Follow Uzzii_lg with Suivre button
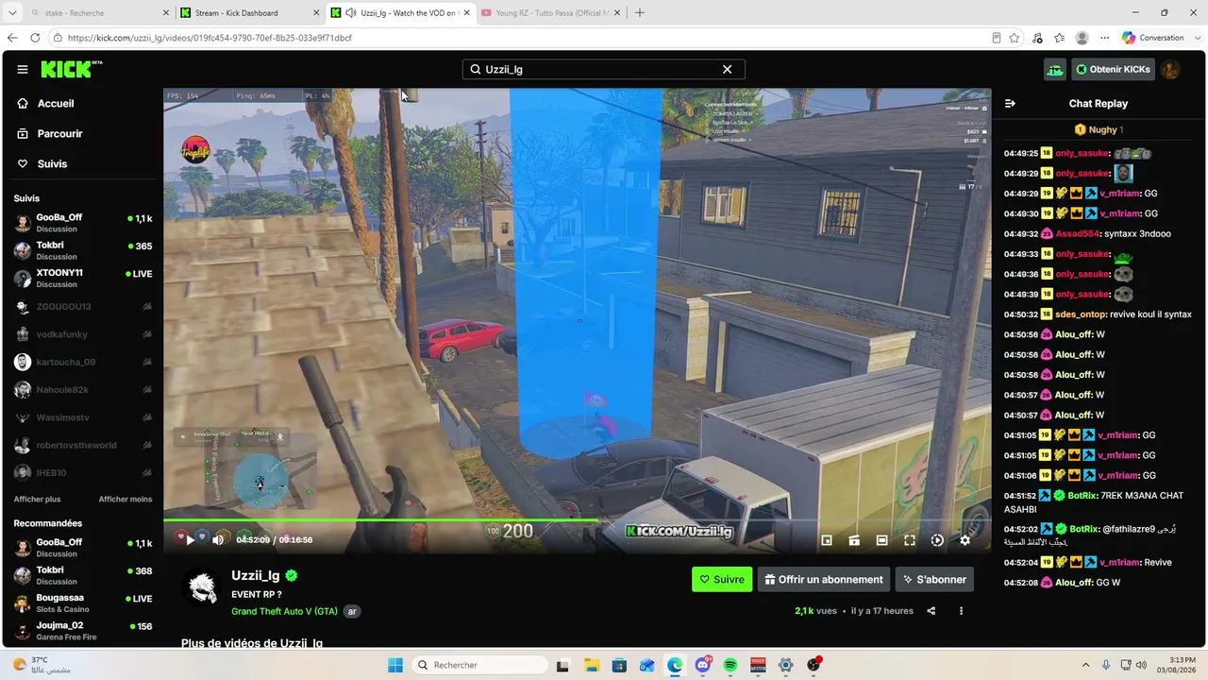1208x680 pixels. (x=722, y=579)
